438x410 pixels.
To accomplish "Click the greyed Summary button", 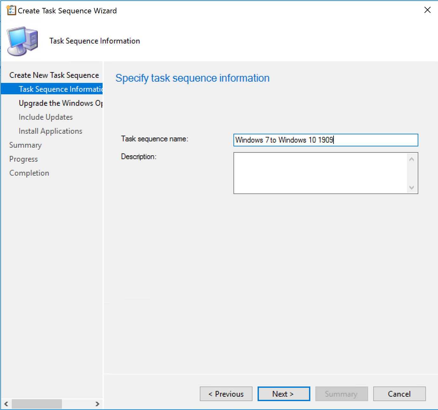I will (x=341, y=394).
